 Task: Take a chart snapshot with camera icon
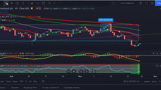[152, 3]
